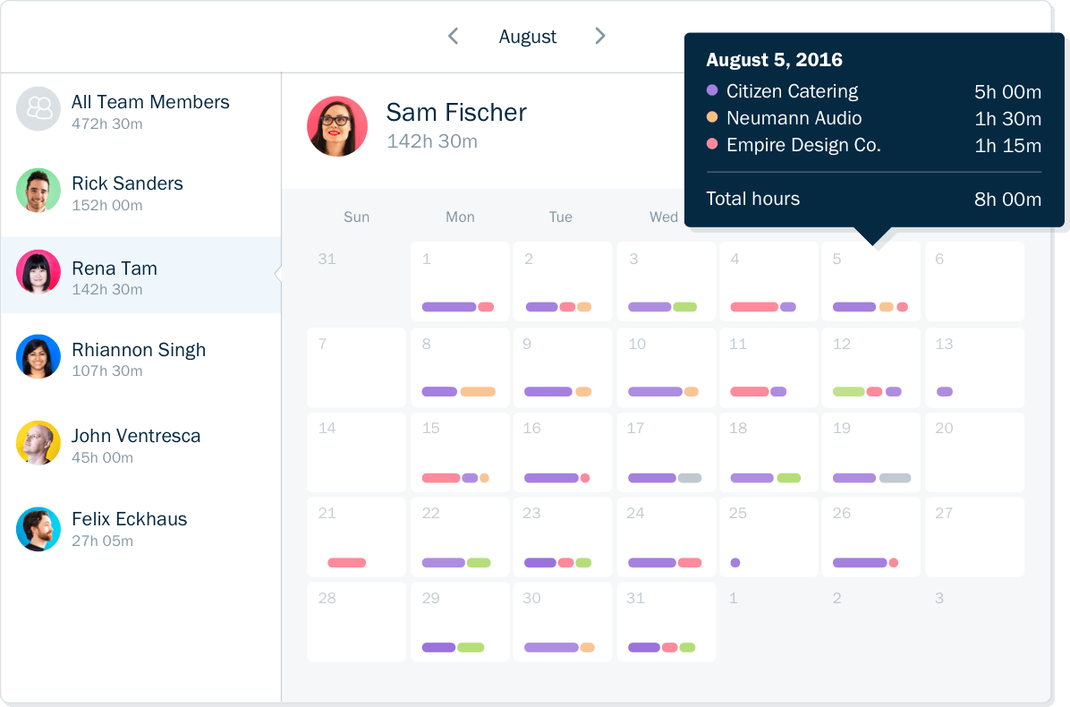The height and width of the screenshot is (707, 1070).
Task: Click the All Team Members group icon
Action: point(38,108)
